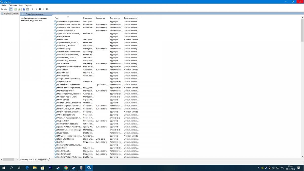Open File Explorer from the taskbar
The height and width of the screenshot is (171, 304).
[35, 168]
